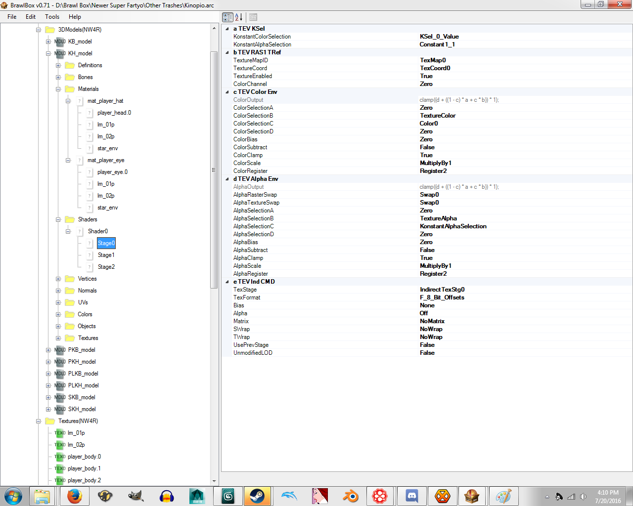The height and width of the screenshot is (506, 633).
Task: Open the Property Pages icon in the toolbar
Action: [253, 17]
